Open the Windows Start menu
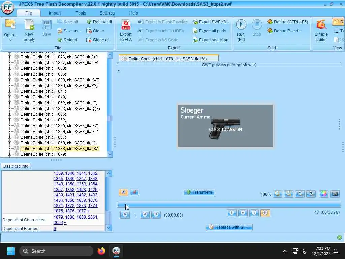The width and height of the screenshot is (345, 259). [11, 251]
